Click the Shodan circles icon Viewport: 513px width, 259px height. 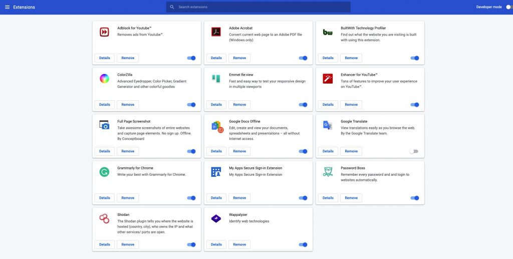[x=104, y=218]
